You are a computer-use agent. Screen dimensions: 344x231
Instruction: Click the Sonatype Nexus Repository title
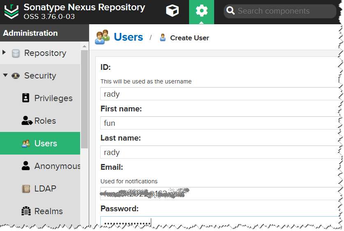point(84,7)
